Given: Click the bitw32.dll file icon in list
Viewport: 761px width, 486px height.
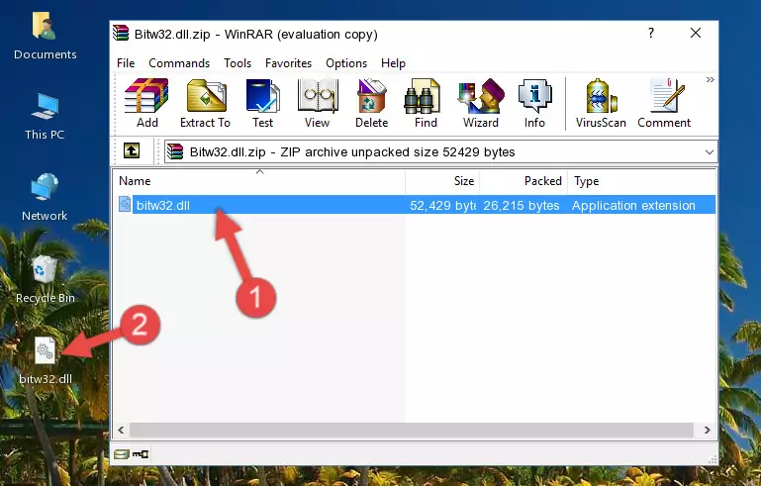Looking at the screenshot, I should [125, 205].
